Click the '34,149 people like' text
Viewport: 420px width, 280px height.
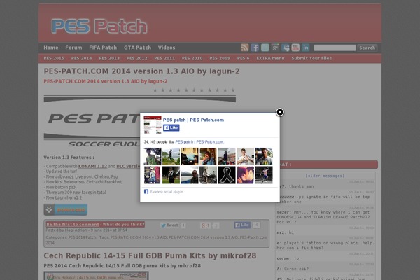159,141
